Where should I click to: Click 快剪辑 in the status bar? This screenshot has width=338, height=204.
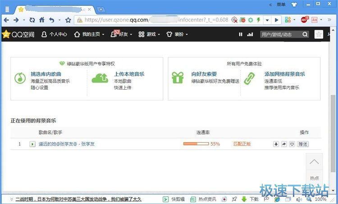point(174,199)
